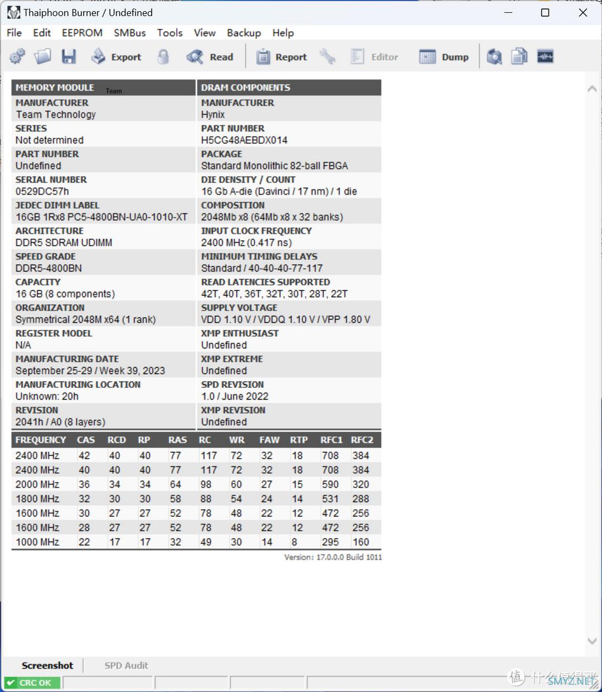
Task: Open the View menu
Action: pos(205,33)
